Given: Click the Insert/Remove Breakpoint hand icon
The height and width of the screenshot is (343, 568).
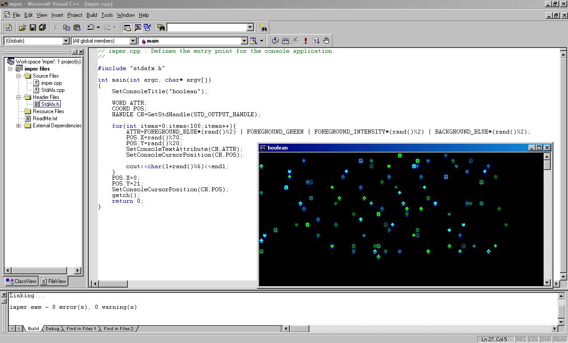Looking at the screenshot, I should (326, 41).
